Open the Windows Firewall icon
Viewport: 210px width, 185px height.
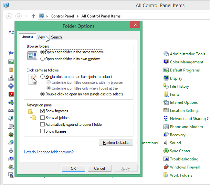pos(166,167)
